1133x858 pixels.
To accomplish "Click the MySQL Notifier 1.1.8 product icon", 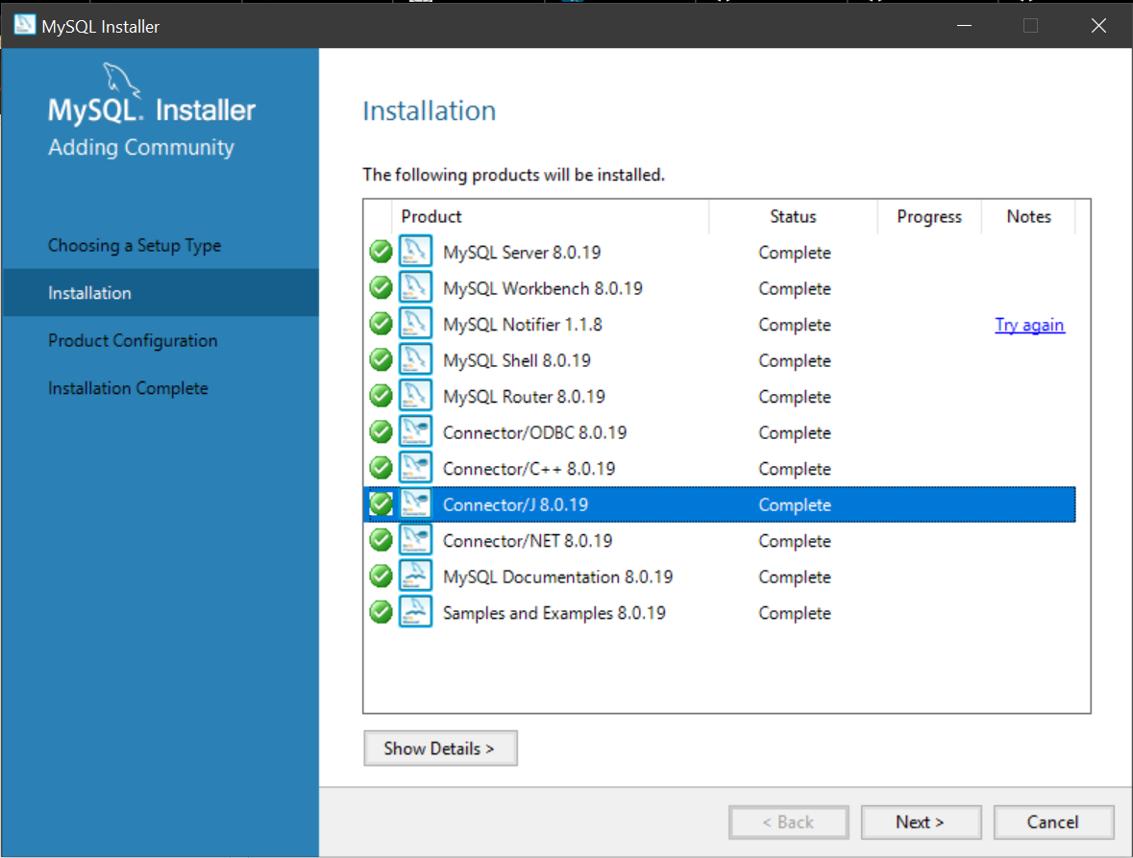I will tap(415, 324).
